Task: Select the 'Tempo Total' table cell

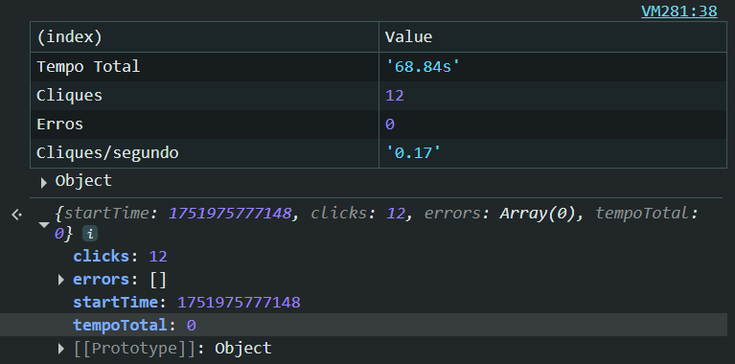Action: [x=204, y=66]
